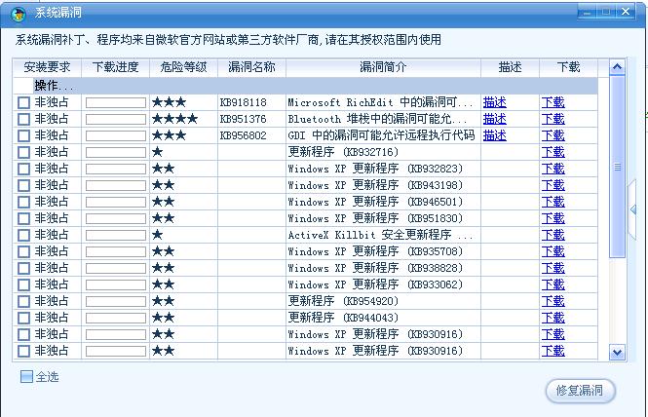Close the 系统漏洞 window

626,12
